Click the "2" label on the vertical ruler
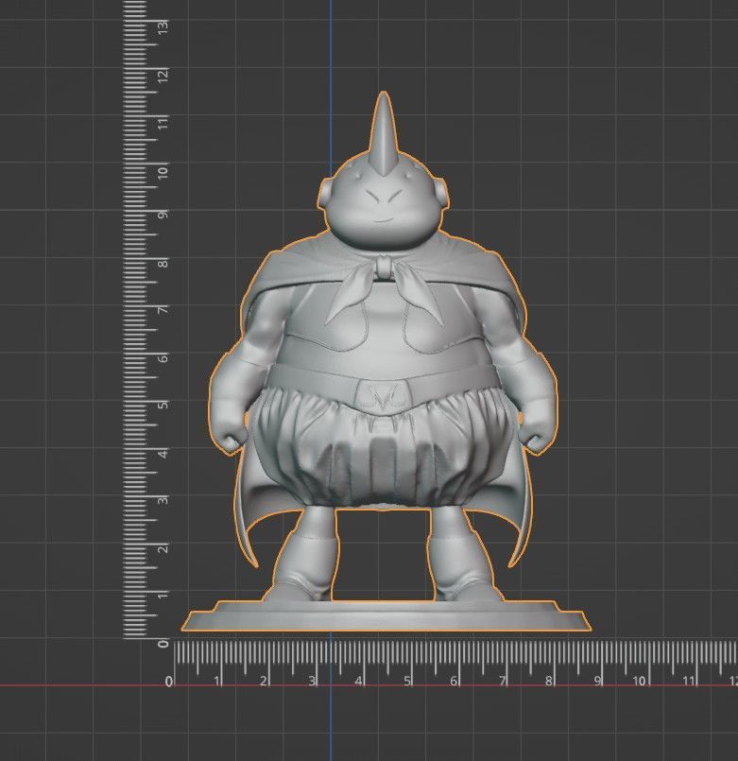 [x=163, y=548]
